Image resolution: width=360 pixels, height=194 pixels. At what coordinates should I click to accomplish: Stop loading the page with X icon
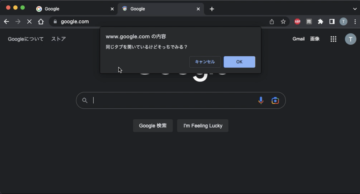[x=29, y=22]
